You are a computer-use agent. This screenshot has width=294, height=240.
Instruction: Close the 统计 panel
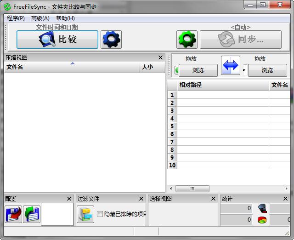[285, 199]
